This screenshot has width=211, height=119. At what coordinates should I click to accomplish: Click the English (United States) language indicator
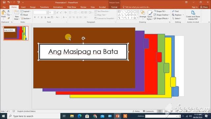[x=26, y=111]
